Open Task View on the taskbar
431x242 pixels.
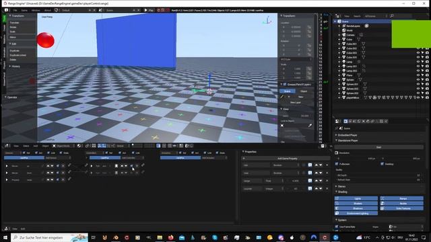(93, 237)
